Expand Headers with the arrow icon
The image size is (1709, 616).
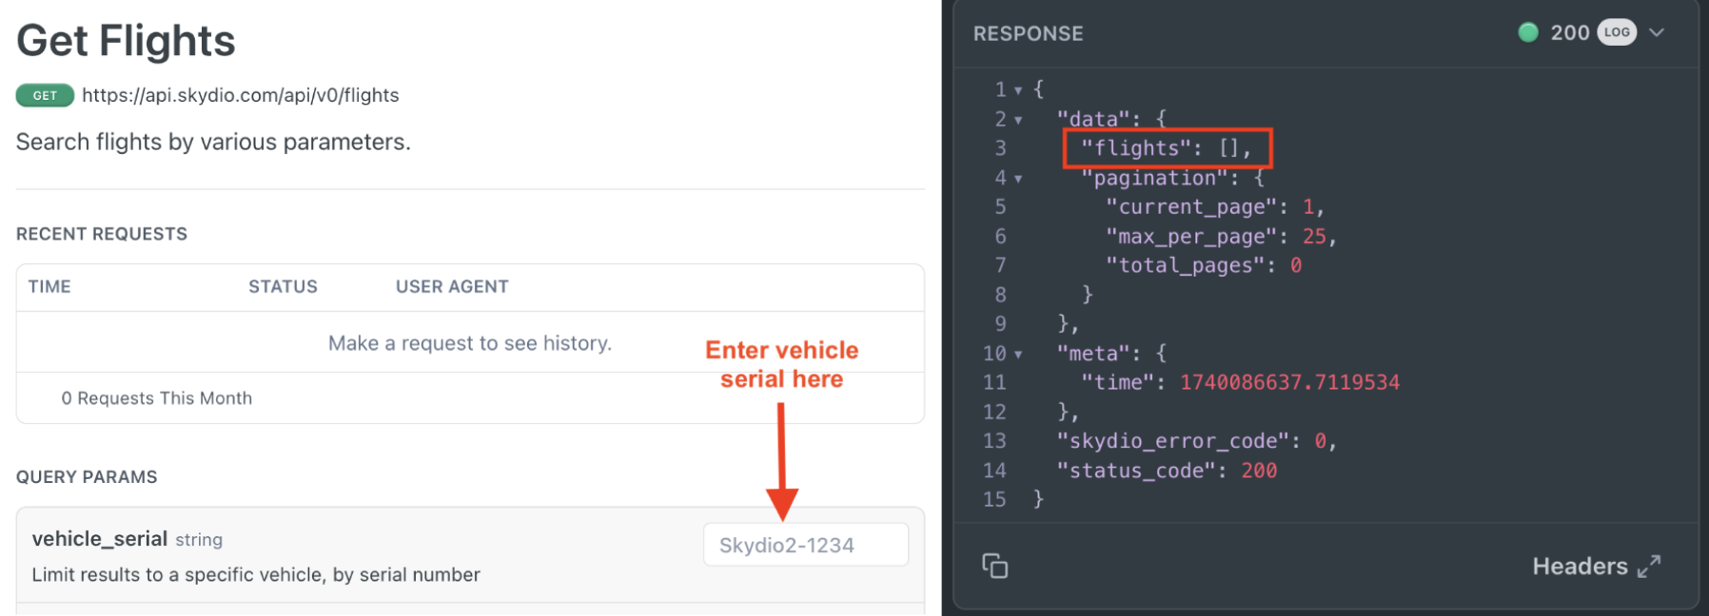point(1649,567)
